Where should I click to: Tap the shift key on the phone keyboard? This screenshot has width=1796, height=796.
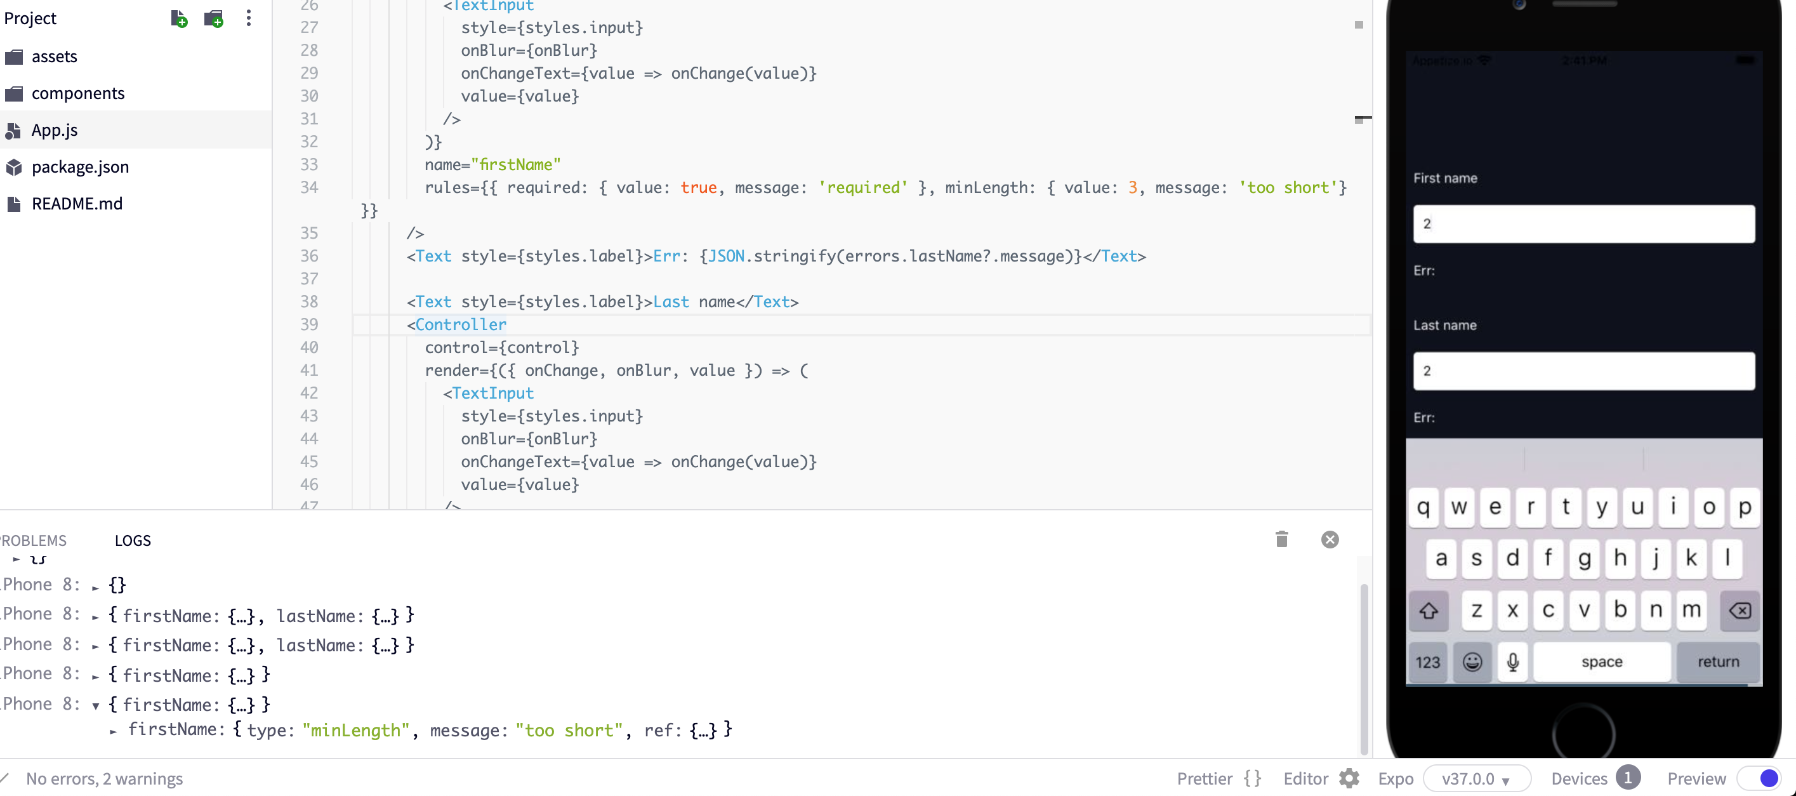[x=1428, y=611]
